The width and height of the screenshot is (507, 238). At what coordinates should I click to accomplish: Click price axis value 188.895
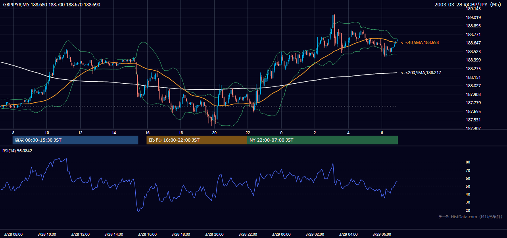click(x=473, y=26)
